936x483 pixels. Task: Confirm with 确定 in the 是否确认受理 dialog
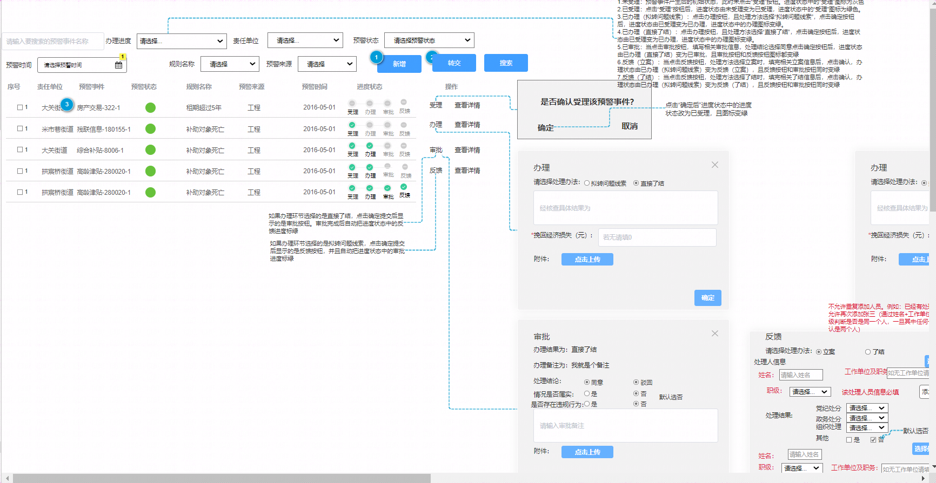546,128
